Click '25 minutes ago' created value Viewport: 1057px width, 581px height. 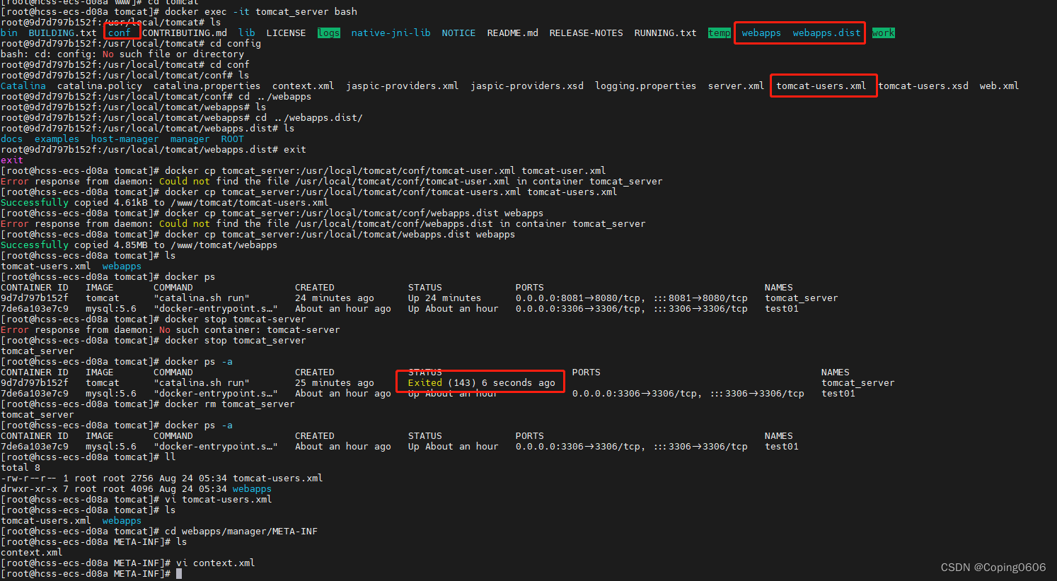(334, 383)
